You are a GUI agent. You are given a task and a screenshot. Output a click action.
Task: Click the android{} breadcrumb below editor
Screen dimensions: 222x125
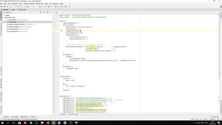(63, 114)
